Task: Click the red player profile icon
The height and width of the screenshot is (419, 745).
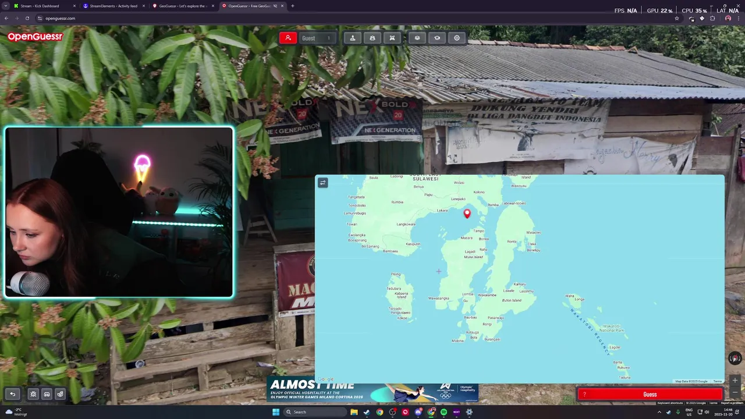Action: 288,38
